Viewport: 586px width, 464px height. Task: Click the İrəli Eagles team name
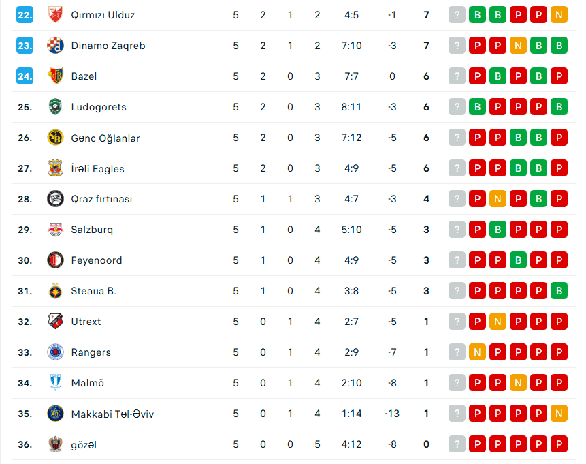97,168
